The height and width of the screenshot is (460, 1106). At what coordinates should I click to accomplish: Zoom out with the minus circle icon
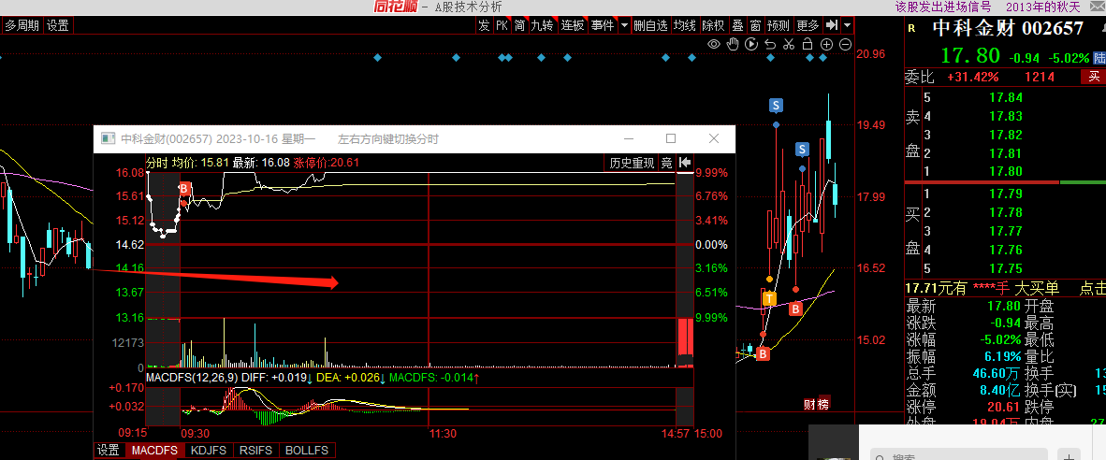coord(844,44)
